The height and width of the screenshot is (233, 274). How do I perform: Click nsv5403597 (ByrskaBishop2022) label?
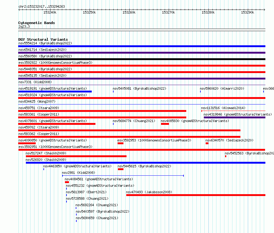tap(103, 211)
